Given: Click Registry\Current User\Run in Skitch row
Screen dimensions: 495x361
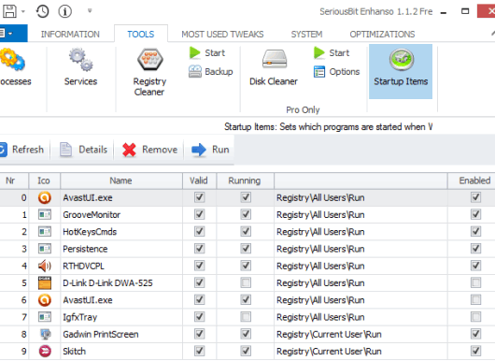Looking at the screenshot, I should pos(329,352).
